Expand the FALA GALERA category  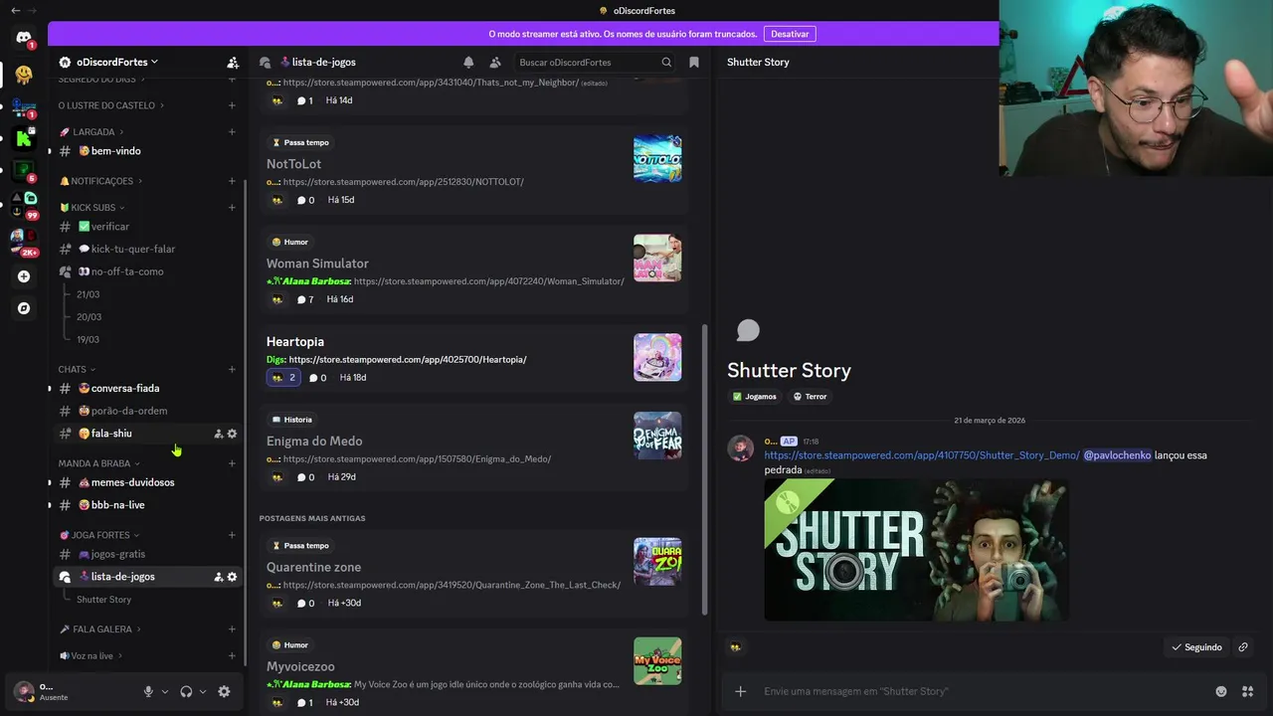pos(100,629)
